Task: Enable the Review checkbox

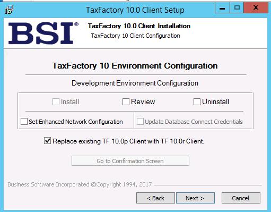Action: coord(126,102)
